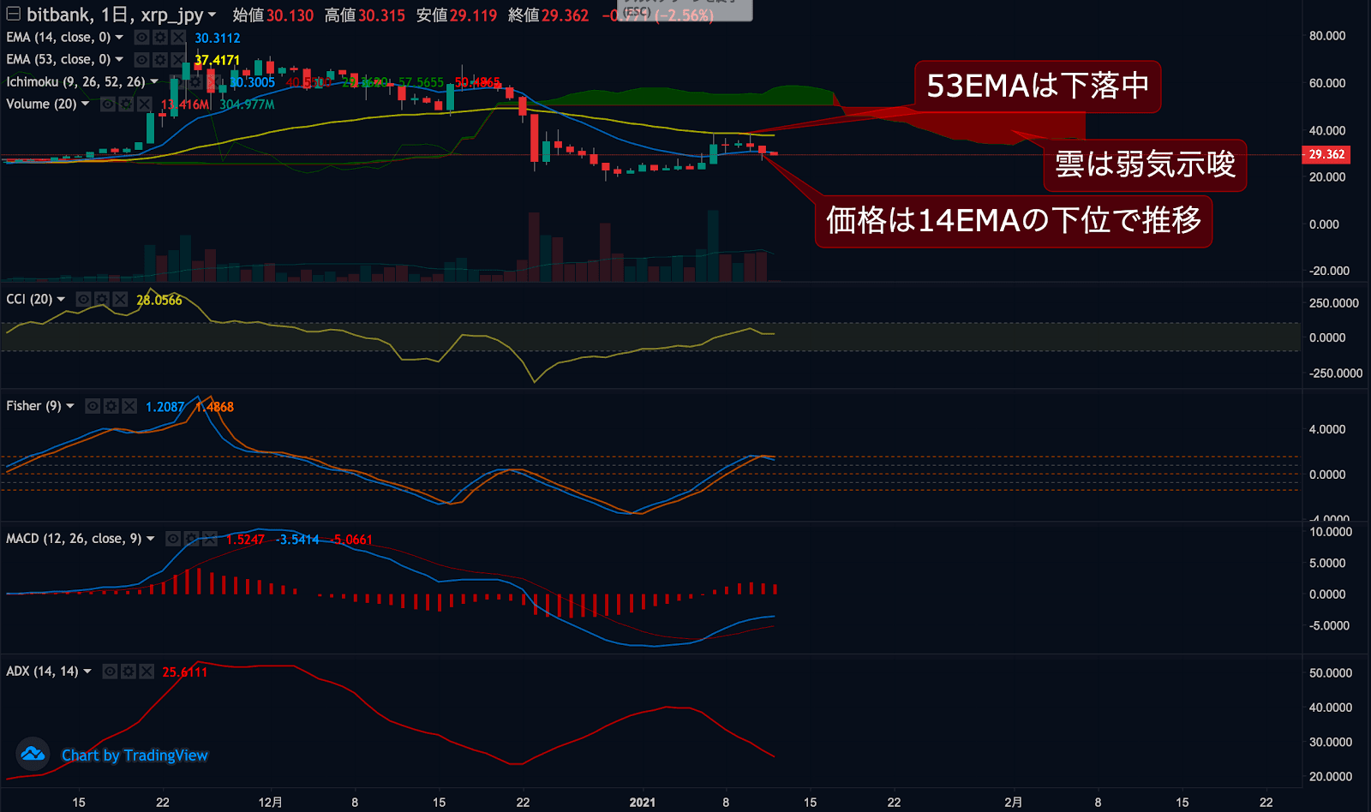Open the Ichimoku (9, 26, 52, 26) dropdown arrow
The width and height of the screenshot is (1371, 812).
tap(154, 82)
